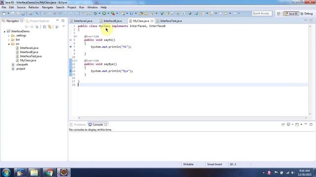Image resolution: width=316 pixels, height=177 pixels.
Task: Click the Debug bug icon in toolbar
Action: pos(95,13)
